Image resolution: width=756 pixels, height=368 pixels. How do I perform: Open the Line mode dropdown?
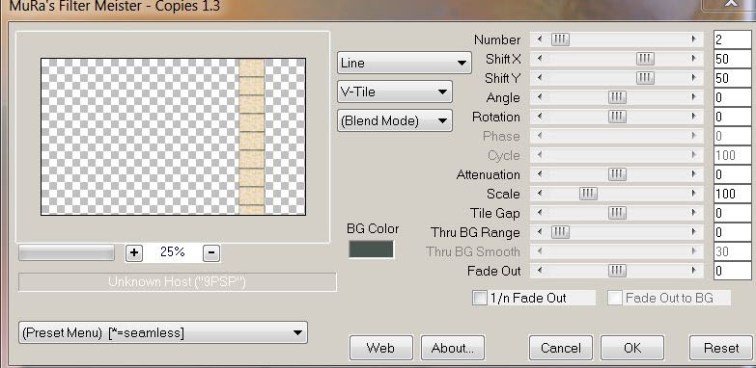click(404, 63)
